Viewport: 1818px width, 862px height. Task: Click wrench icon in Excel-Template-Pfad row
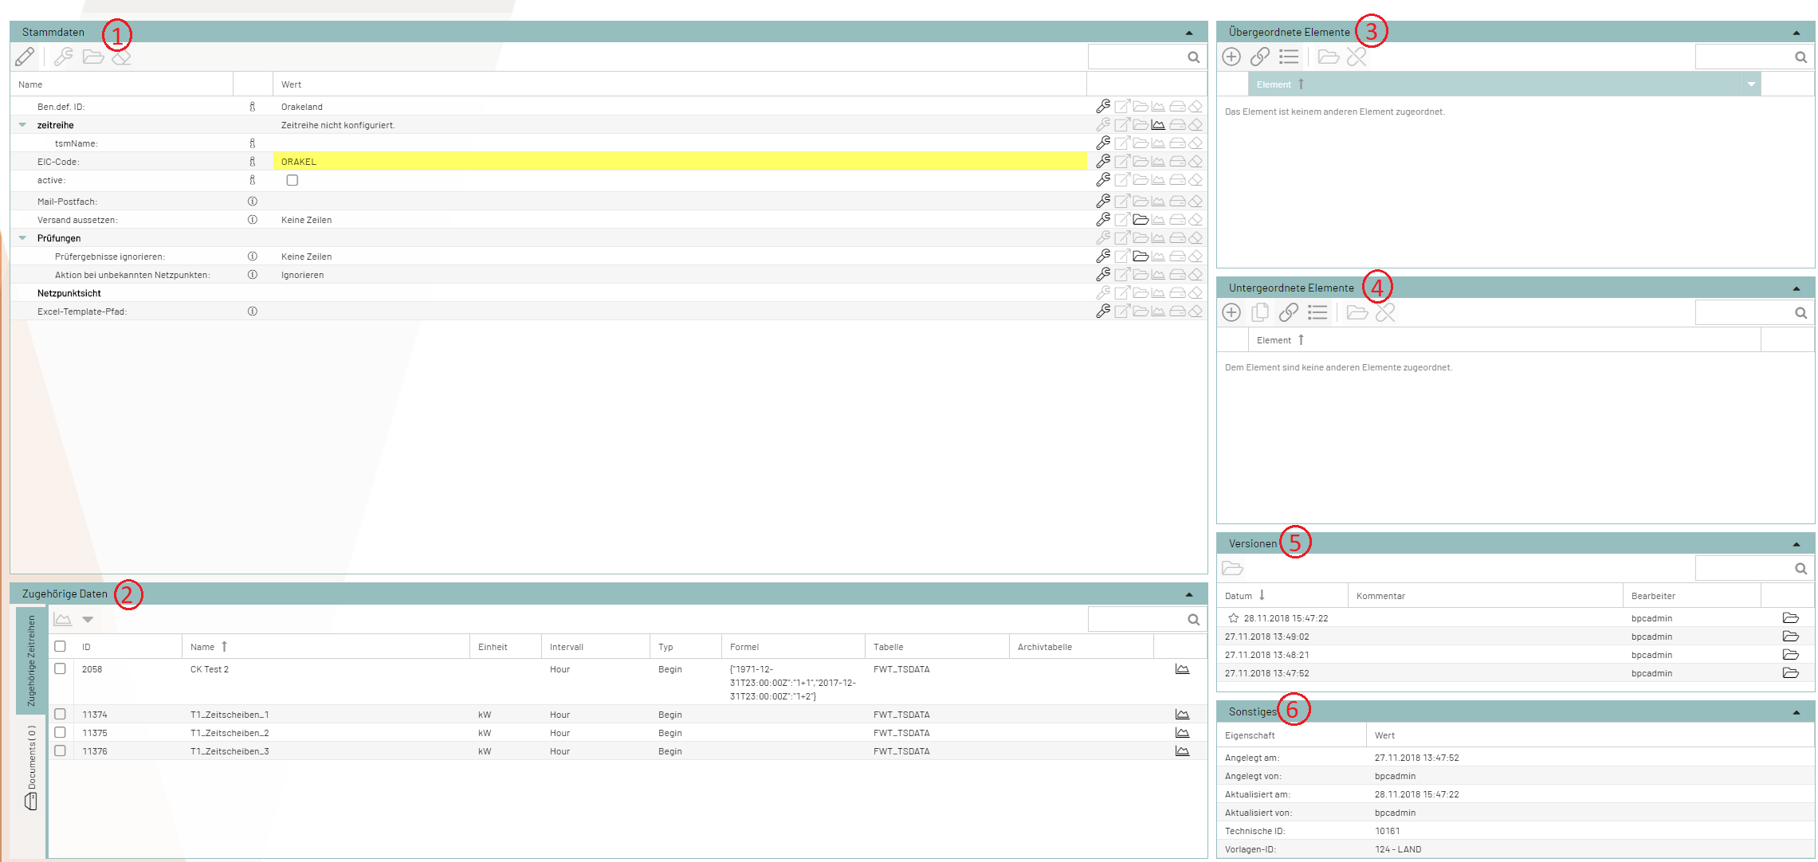(1103, 311)
